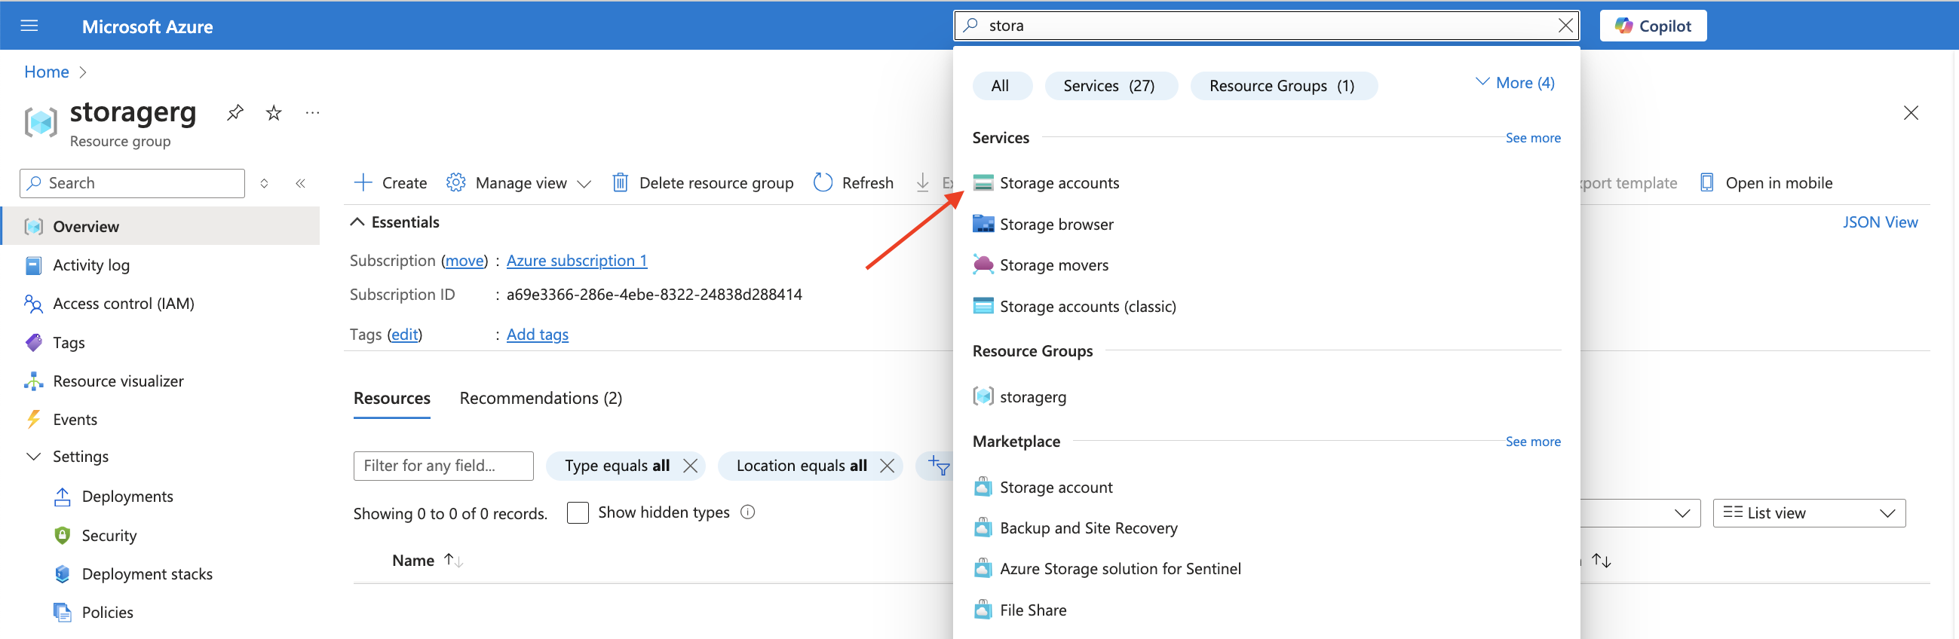Select Storage accounts in search results
Viewport: 1959px width, 639px height.
(x=1059, y=183)
